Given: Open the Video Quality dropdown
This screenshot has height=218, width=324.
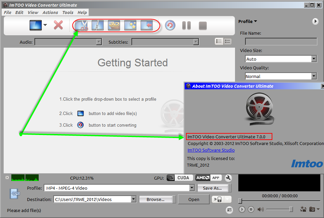Looking at the screenshot, I should (x=314, y=76).
